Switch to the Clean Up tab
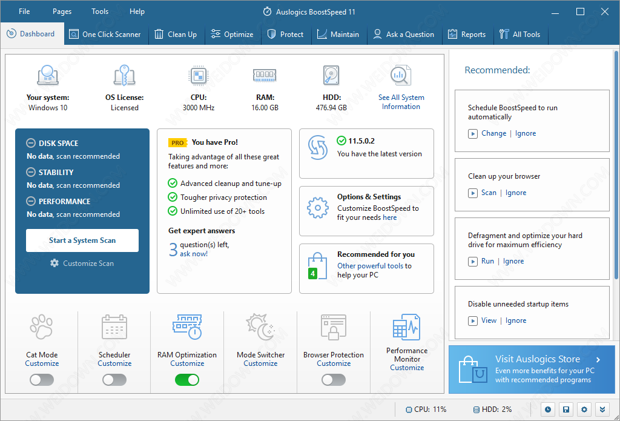Viewport: 620px width, 421px height. point(176,35)
